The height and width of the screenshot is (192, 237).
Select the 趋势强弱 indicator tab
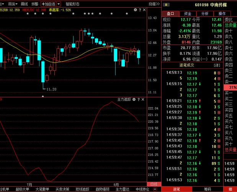tap(103, 189)
